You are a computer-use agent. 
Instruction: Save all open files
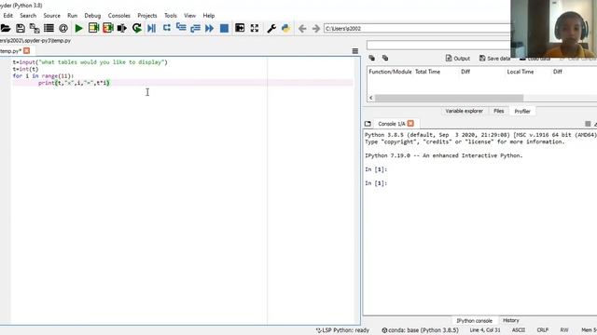[35, 28]
